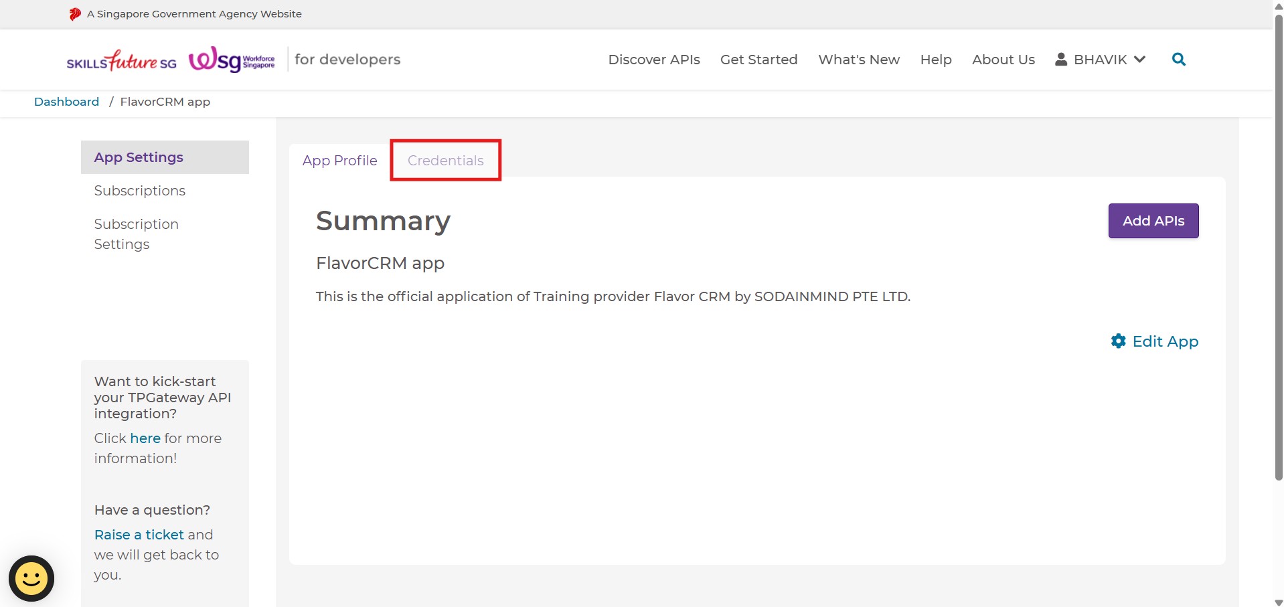This screenshot has height=607, width=1284.
Task: Open the Credentials tab
Action: (x=445, y=161)
